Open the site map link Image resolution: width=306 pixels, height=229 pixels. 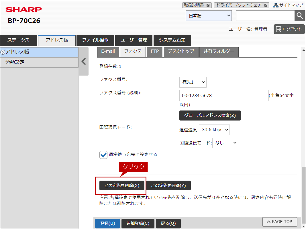click(288, 5)
